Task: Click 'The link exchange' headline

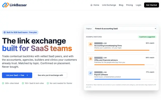Action: (x=34, y=41)
